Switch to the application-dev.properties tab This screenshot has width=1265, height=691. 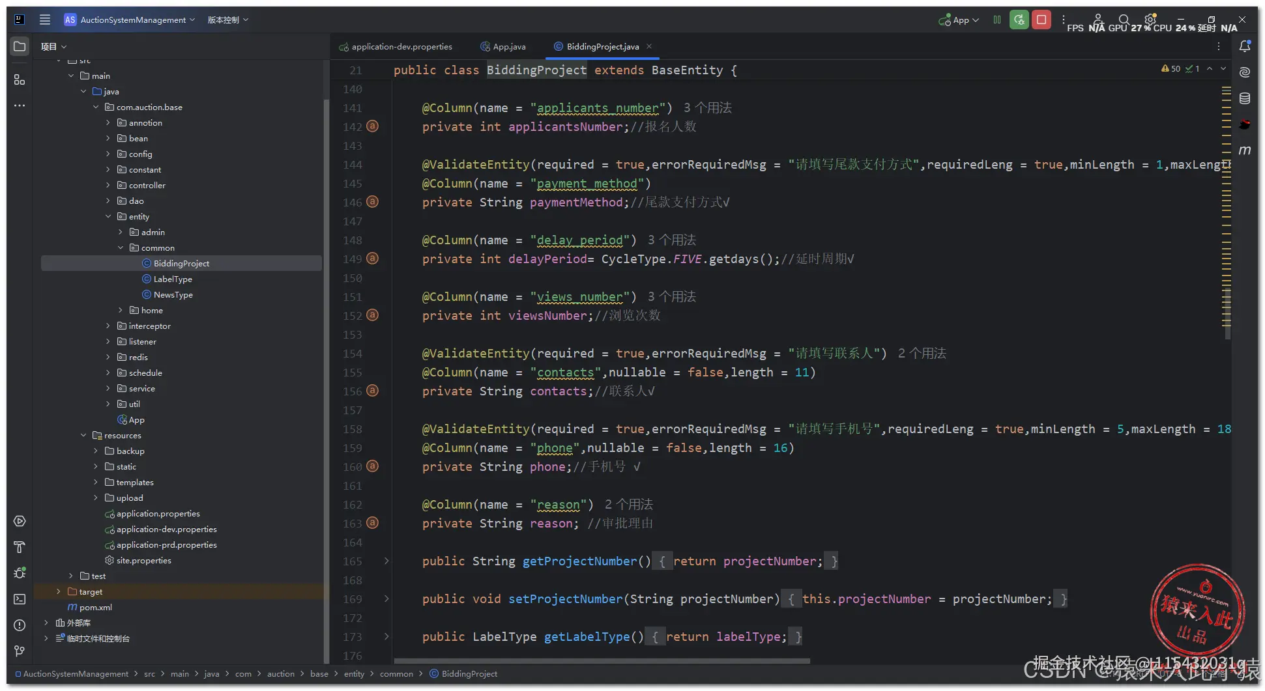tap(396, 46)
